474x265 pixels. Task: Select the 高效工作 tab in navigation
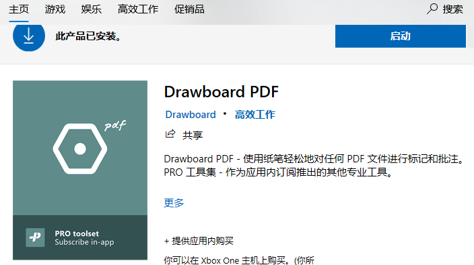tap(138, 9)
